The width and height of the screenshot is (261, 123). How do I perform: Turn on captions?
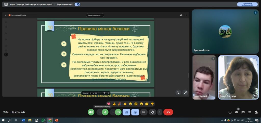tap(144, 112)
